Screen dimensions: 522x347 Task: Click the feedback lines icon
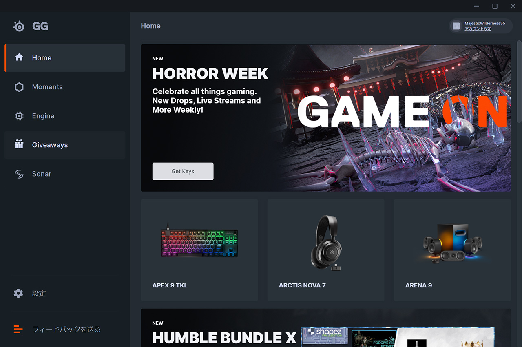pos(18,329)
